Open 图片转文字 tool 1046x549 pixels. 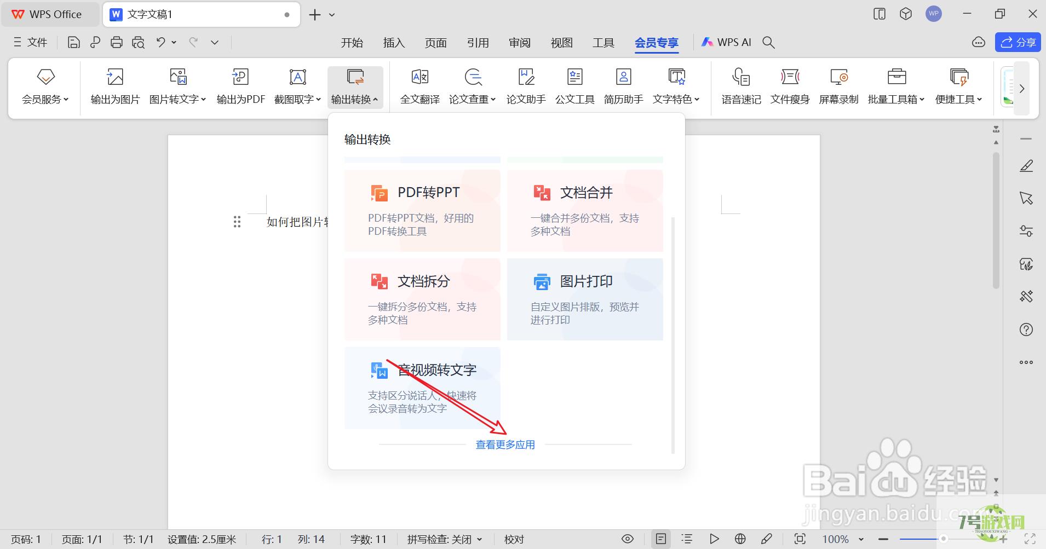tap(177, 87)
